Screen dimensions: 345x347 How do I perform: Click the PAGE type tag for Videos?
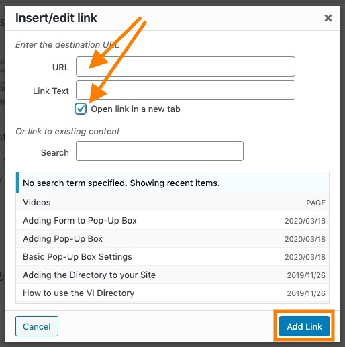[x=315, y=203]
